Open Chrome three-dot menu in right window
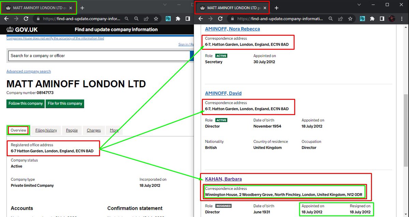This screenshot has height=217, width=409. tap(402, 19)
